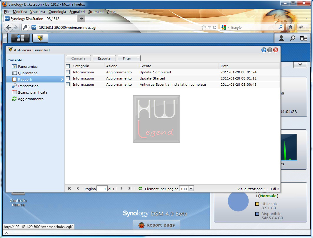Image resolution: width=313 pixels, height=238 pixels.
Task: Open the Strumenti menu
Action: tap(96, 12)
